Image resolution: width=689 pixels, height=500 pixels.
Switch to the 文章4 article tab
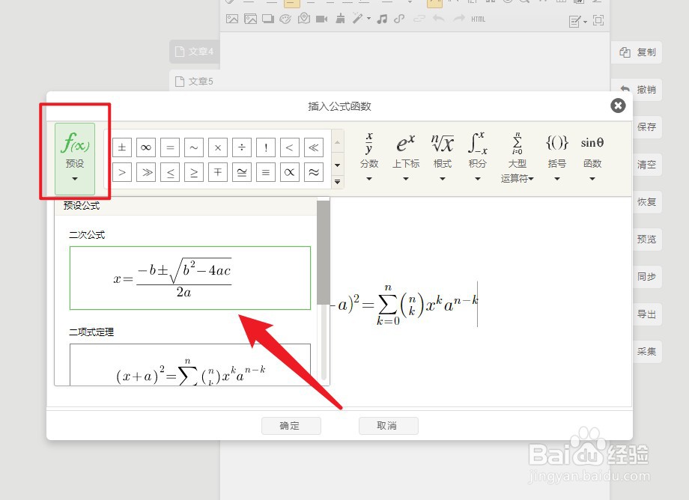coord(195,52)
